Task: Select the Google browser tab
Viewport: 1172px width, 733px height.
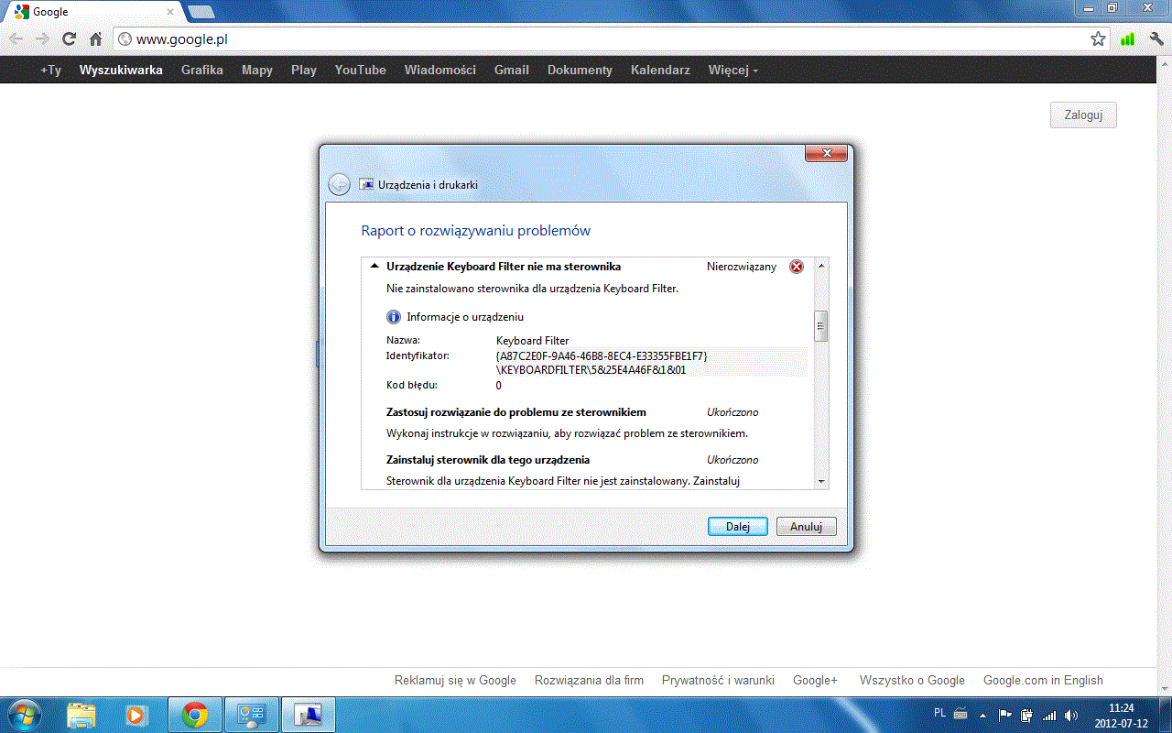Action: [x=92, y=12]
